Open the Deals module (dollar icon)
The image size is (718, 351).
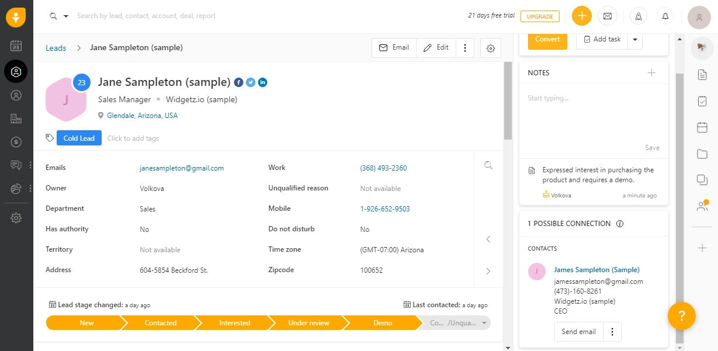click(16, 141)
